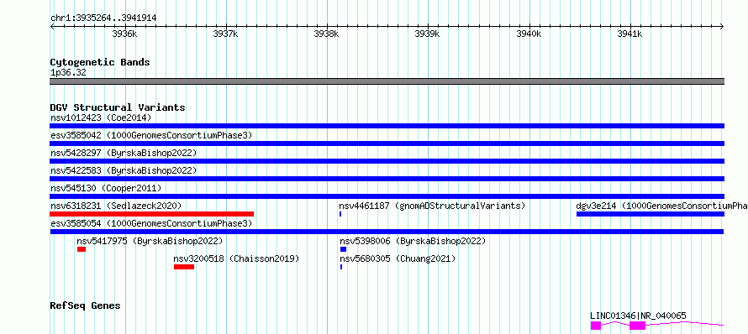This screenshot has height=334, width=748.
Task: Click the right arrowhead of the ruler
Action: pyautogui.click(x=722, y=26)
